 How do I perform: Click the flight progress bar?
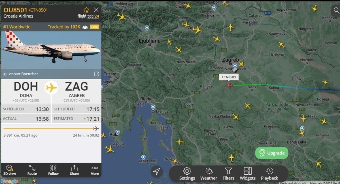tap(51, 129)
